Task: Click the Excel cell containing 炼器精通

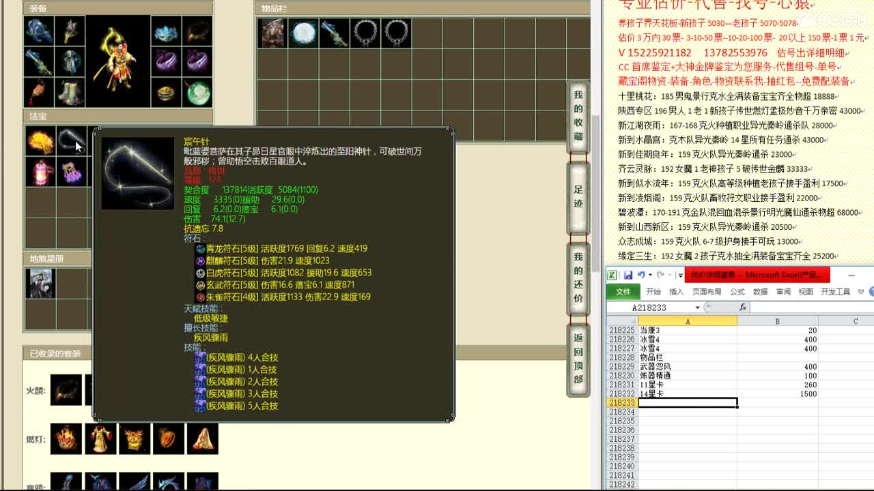Action: [x=688, y=375]
